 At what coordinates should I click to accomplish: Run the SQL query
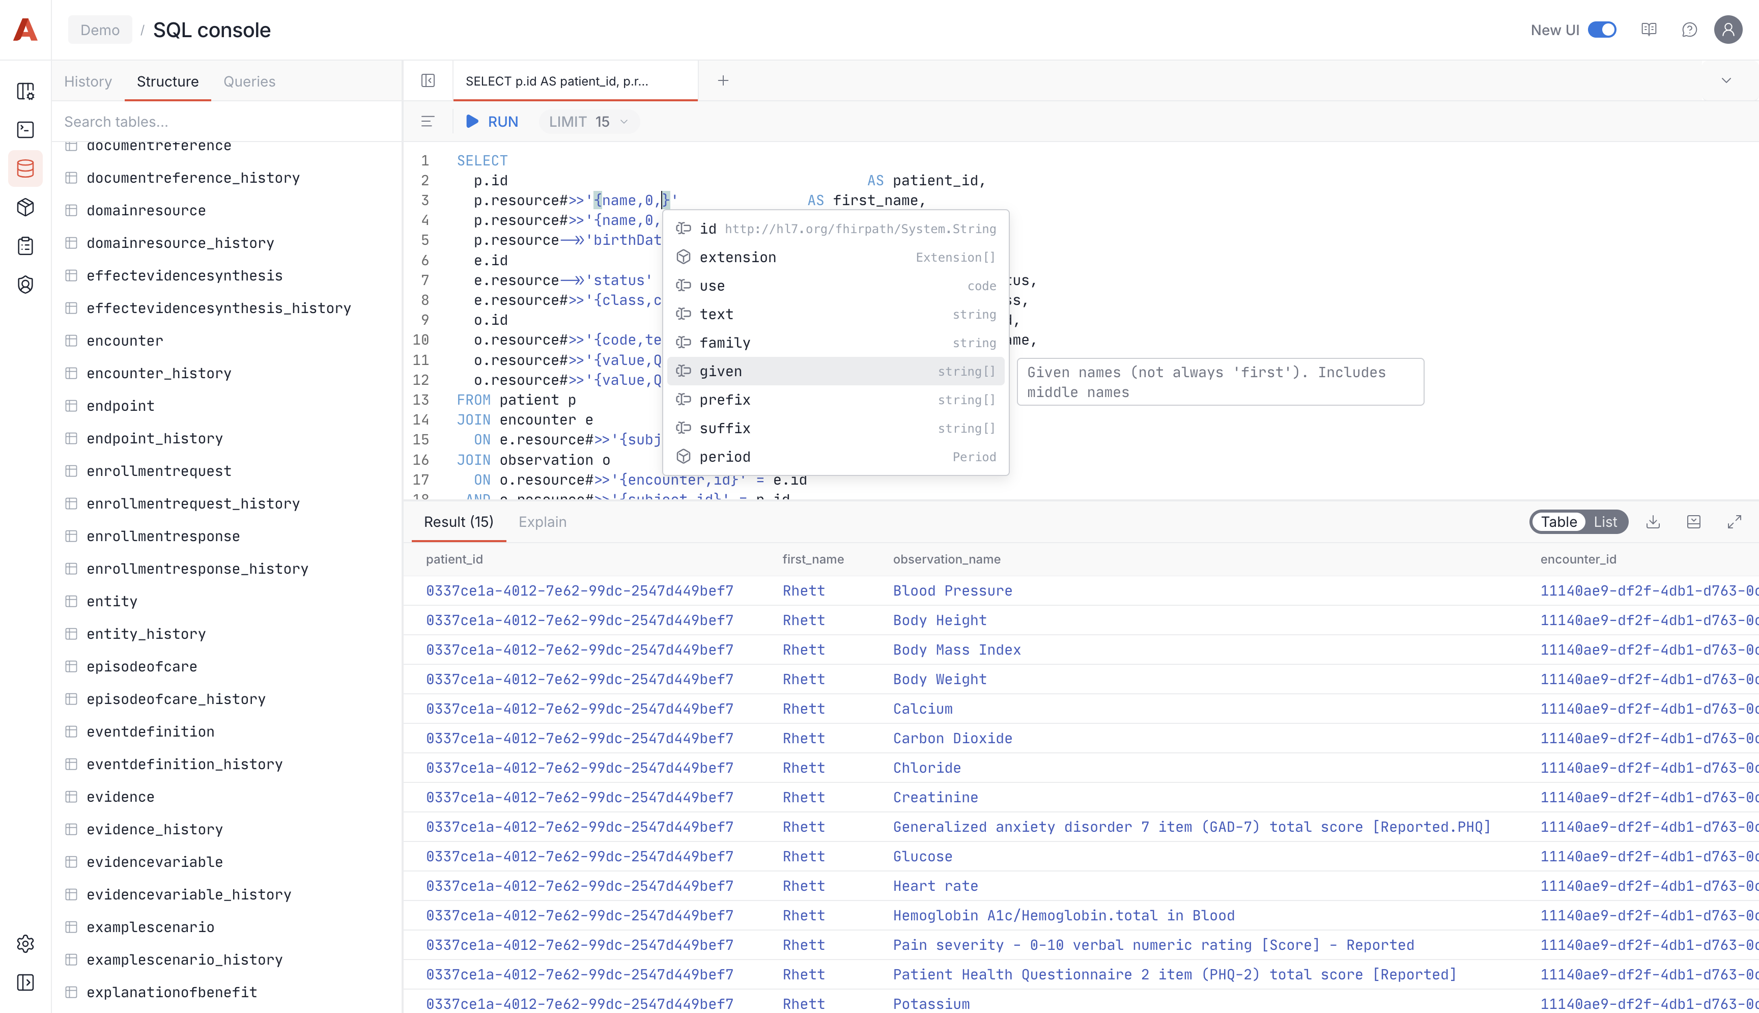[492, 121]
